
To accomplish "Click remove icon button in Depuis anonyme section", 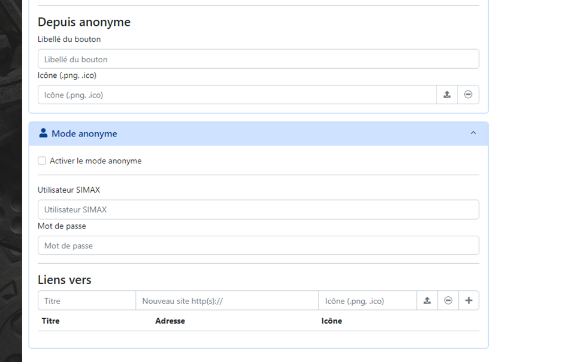I will point(468,95).
